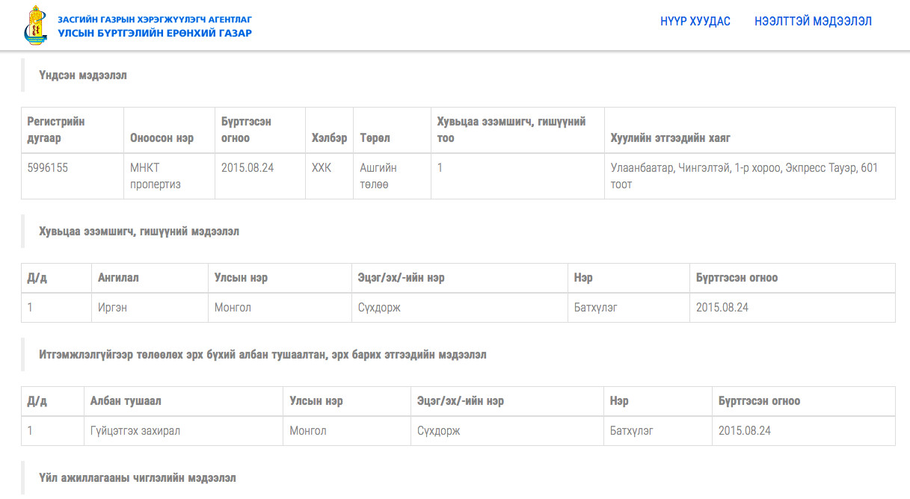Select the Улаанбаатар, Чингэлтэй address cell
The image size is (910, 499).
point(750,176)
